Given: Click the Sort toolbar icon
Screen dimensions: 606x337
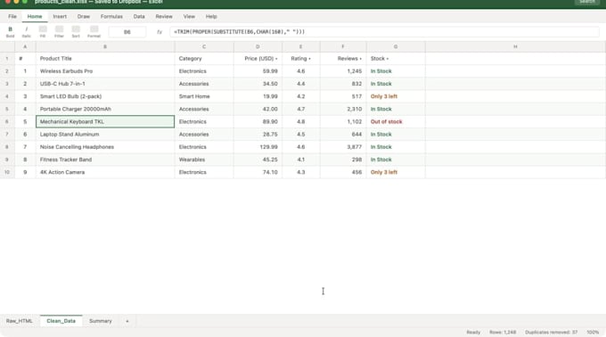Looking at the screenshot, I should point(76,32).
